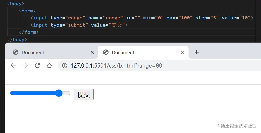Open a new tab with the plus icon
Image resolution: width=261 pixels, height=133 pixels.
point(197,52)
